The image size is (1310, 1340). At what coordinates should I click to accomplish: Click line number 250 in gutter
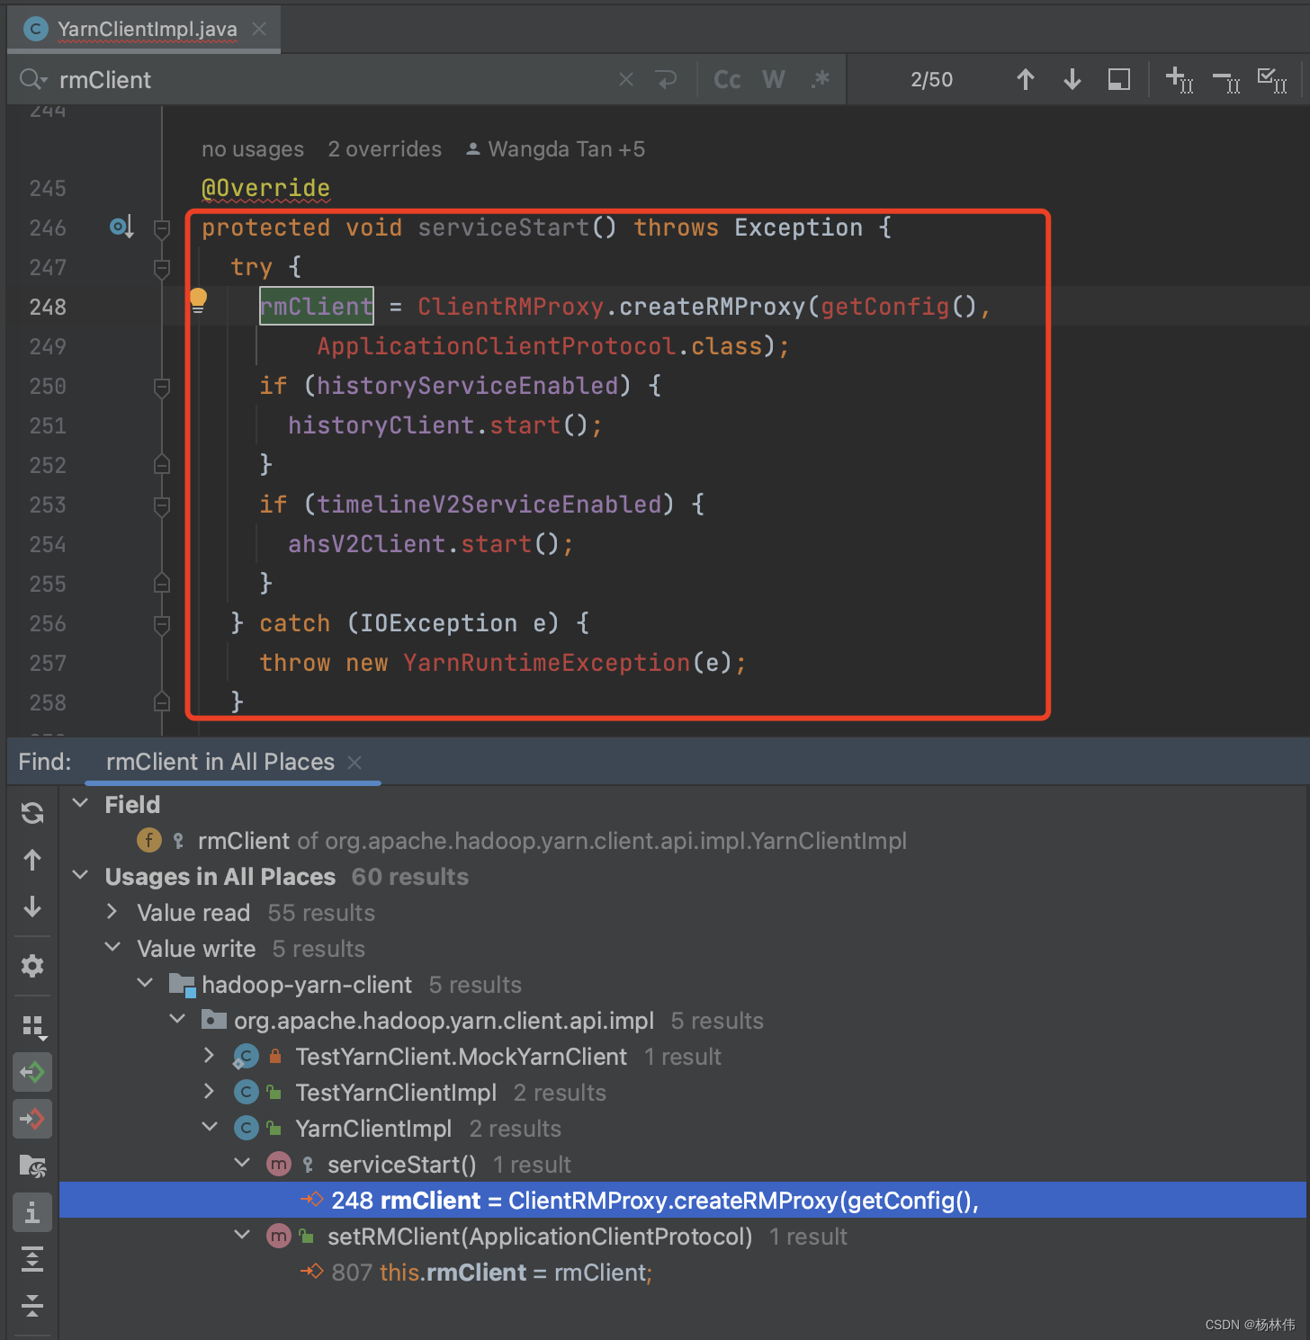coord(48,387)
